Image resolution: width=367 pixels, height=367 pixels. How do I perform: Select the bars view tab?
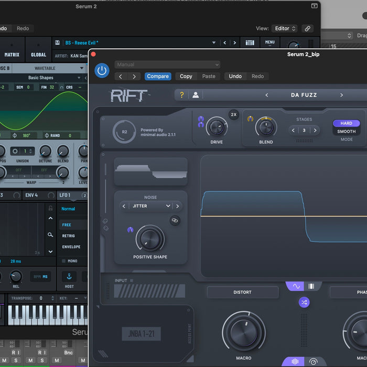(x=311, y=286)
